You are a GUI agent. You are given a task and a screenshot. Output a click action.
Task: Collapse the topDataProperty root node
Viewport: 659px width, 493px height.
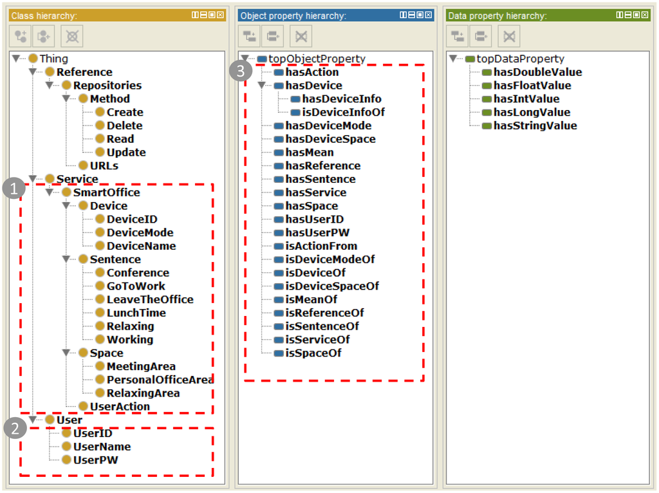click(x=453, y=59)
